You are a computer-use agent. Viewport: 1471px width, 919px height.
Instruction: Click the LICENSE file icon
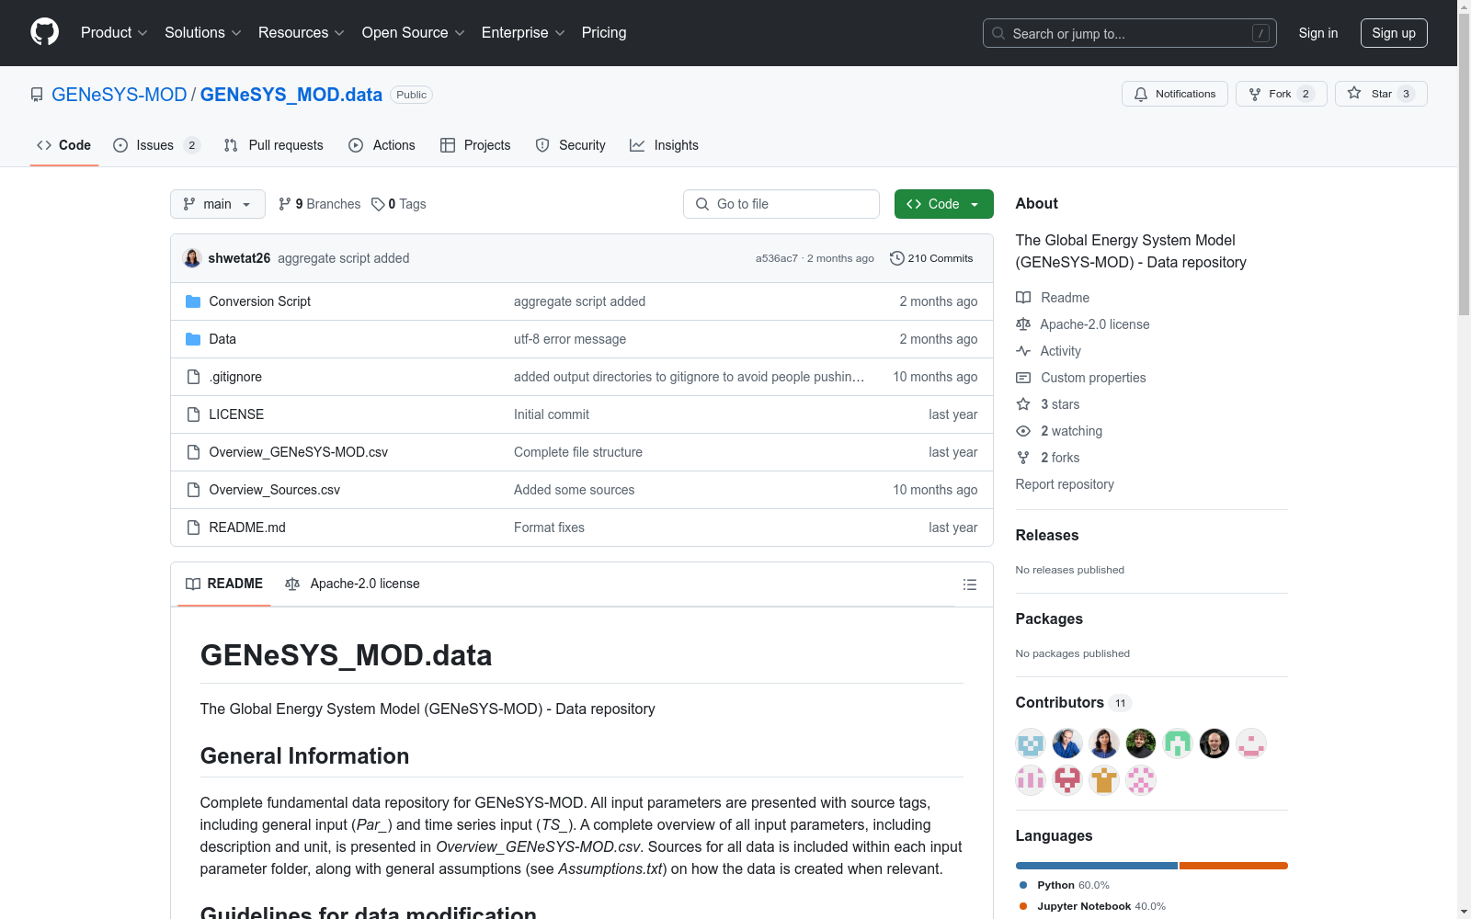193,414
